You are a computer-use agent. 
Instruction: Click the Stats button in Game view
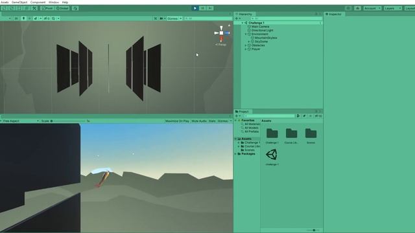click(212, 121)
